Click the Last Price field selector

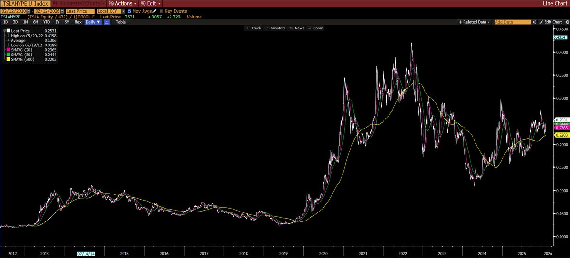80,11
